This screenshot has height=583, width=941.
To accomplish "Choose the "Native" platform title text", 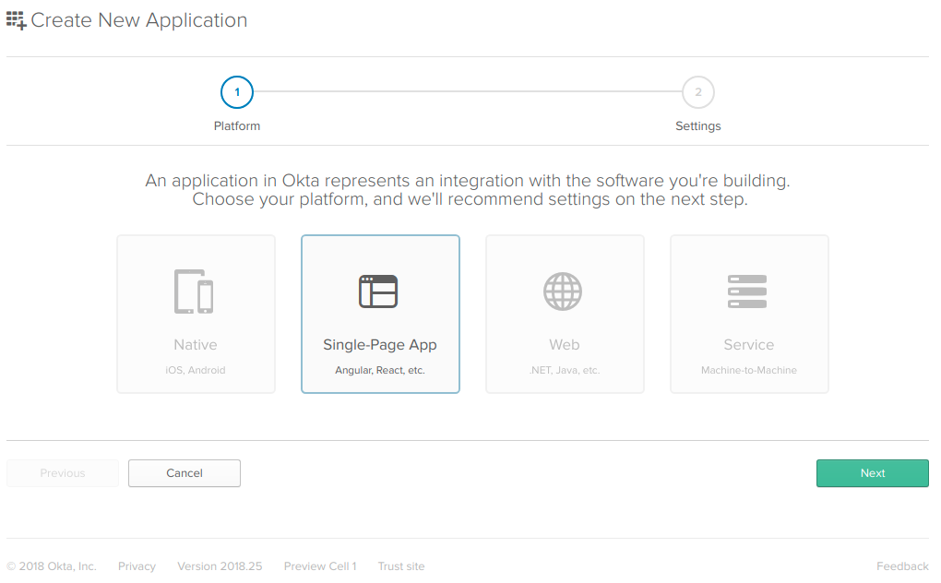I will point(196,345).
